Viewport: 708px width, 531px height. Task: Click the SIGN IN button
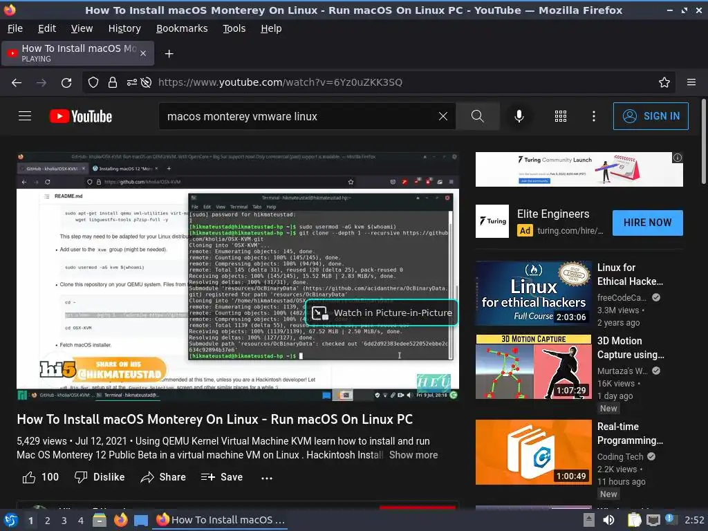pos(651,116)
